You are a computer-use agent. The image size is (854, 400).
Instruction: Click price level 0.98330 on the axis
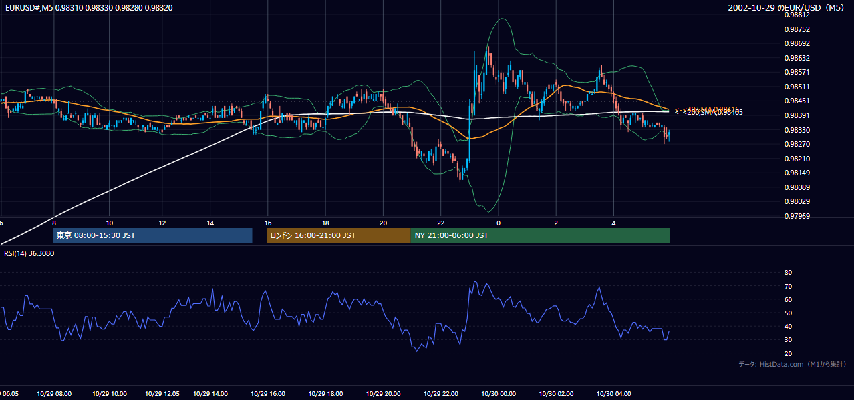point(797,130)
